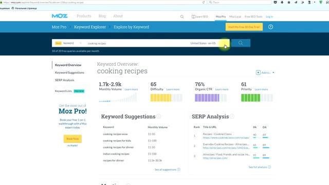Click Learn more next to Organic CTR
Viewport: 329px width, 185px height.
[222, 89]
